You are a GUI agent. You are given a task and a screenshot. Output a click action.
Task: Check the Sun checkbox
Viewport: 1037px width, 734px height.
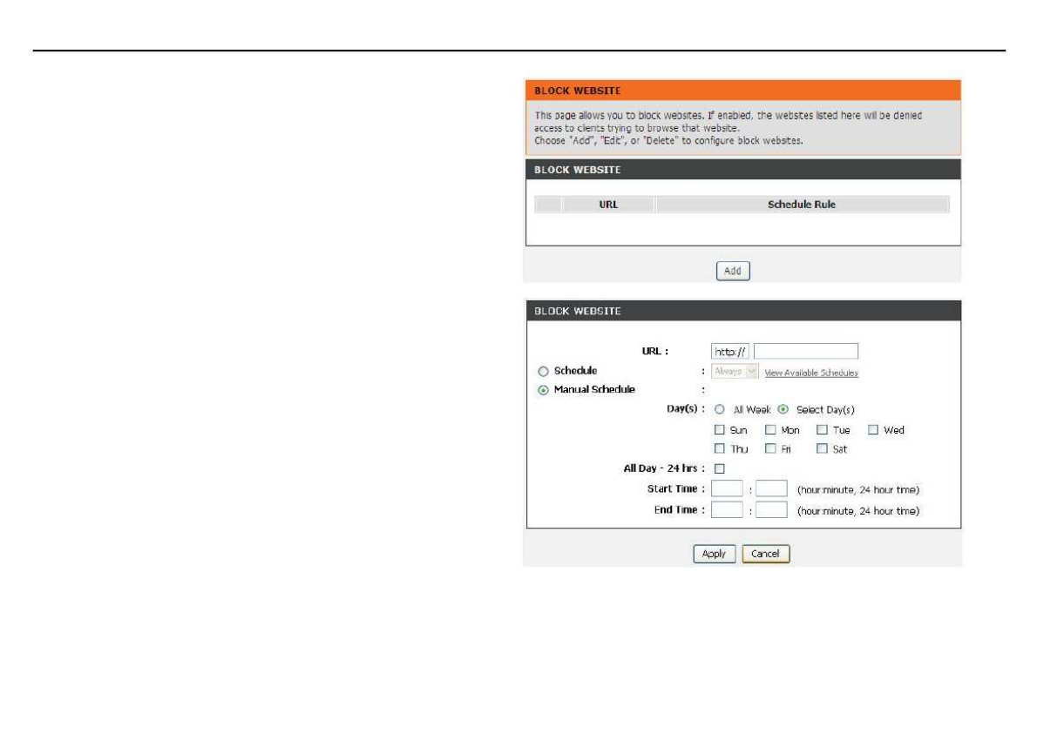coord(720,430)
